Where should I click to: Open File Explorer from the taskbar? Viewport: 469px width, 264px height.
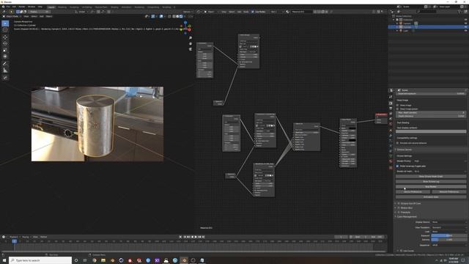tap(103, 260)
